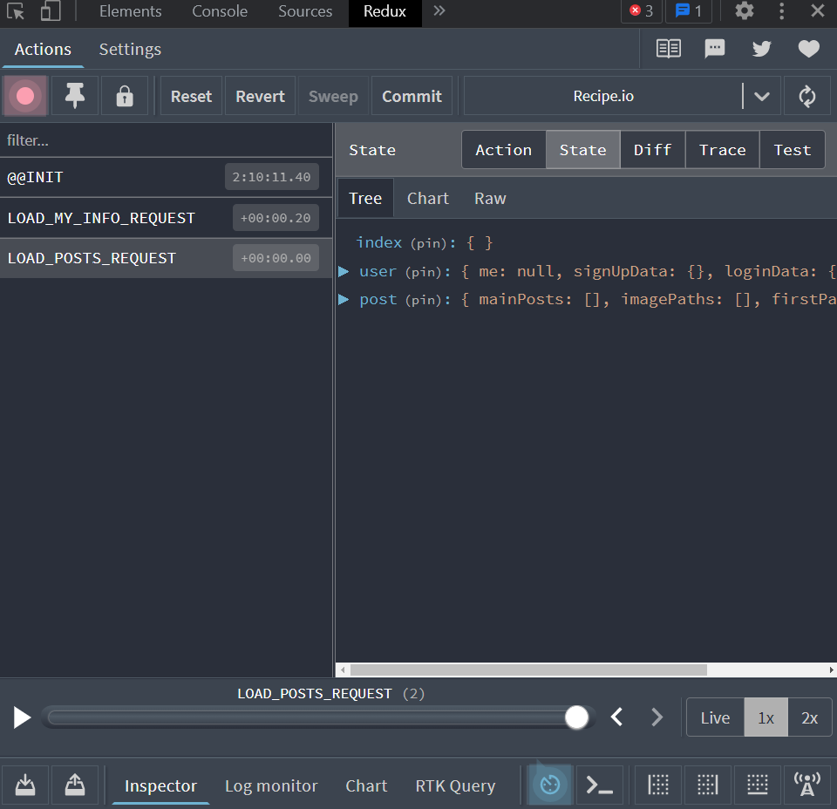Expand the user state tree
The height and width of the screenshot is (809, 837).
click(343, 271)
